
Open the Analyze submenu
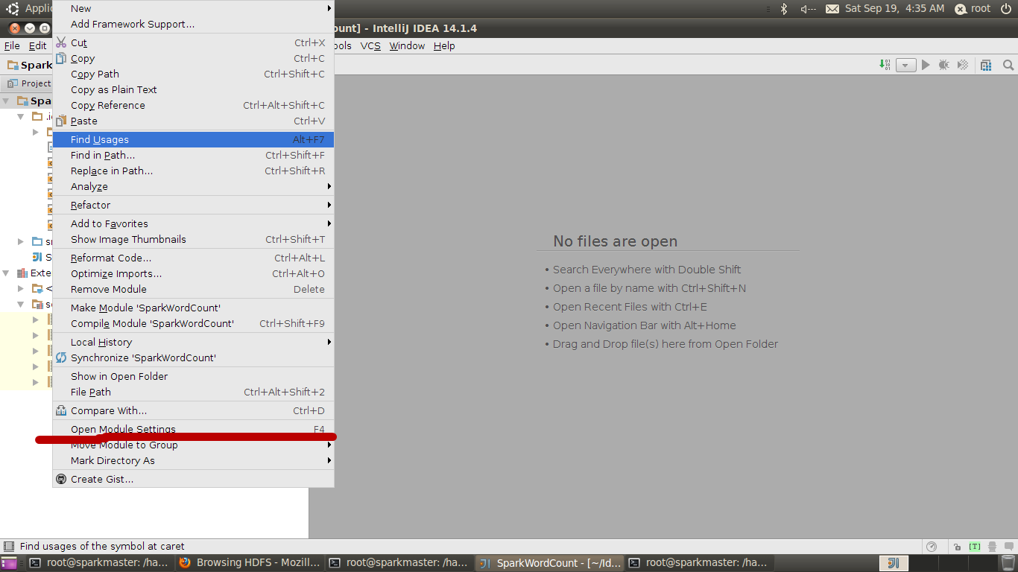click(x=193, y=186)
